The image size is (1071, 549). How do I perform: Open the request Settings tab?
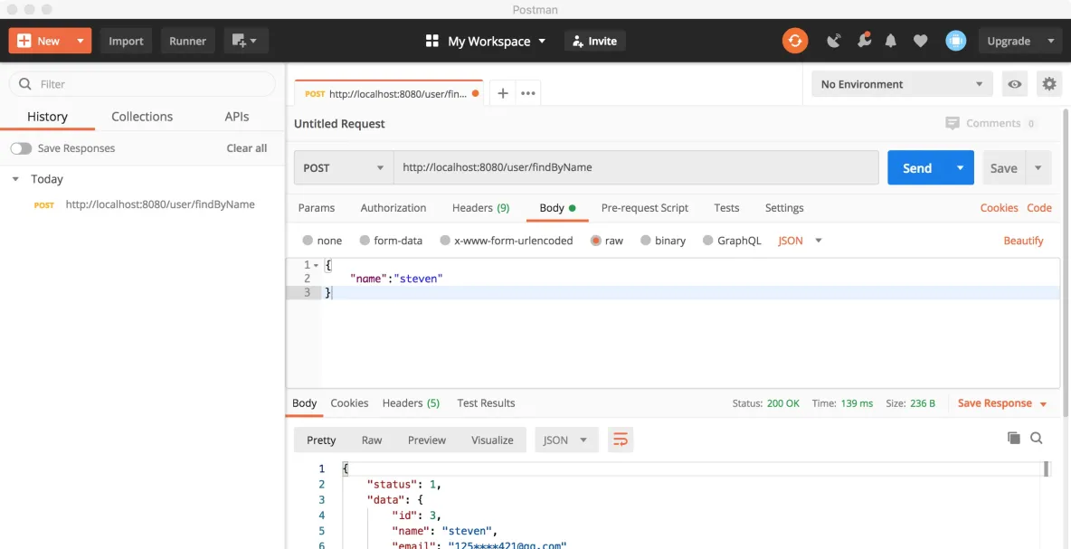click(x=784, y=208)
